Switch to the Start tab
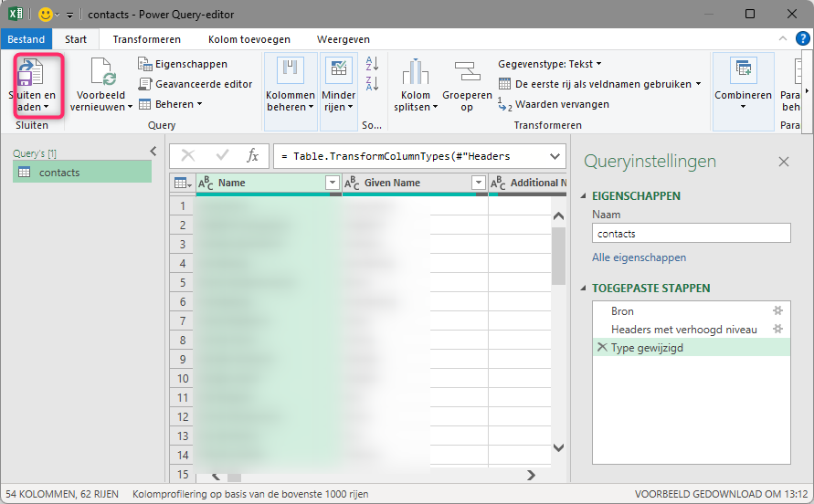Viewport: 814px width, 504px height. click(76, 39)
